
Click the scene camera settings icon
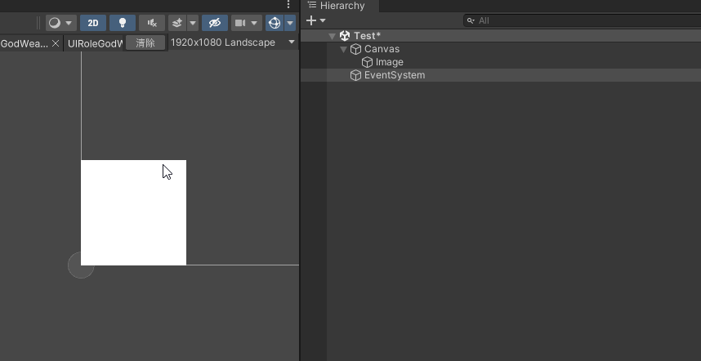coord(240,23)
